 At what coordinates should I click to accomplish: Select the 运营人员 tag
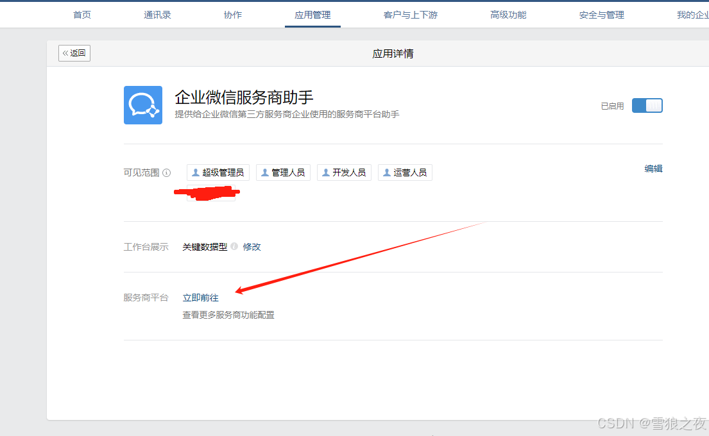405,172
